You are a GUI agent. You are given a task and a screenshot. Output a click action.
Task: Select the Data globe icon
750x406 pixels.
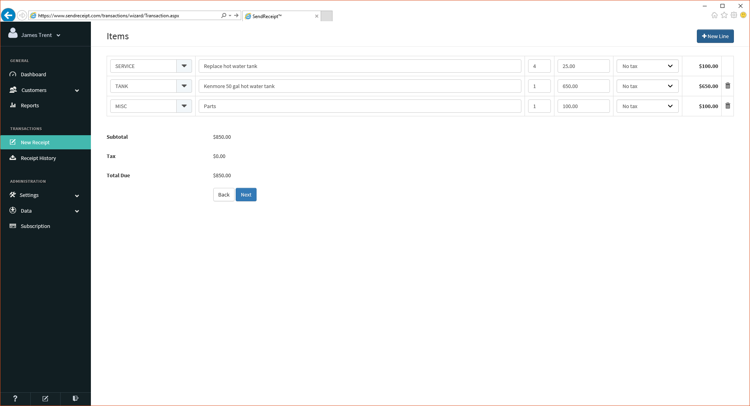click(x=13, y=210)
